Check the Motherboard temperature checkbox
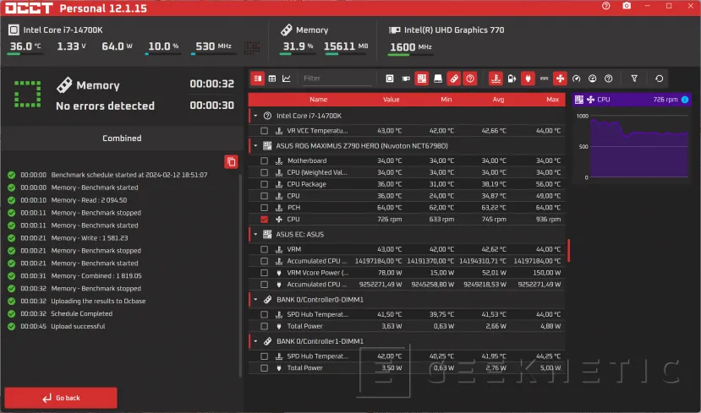The width and height of the screenshot is (701, 413). click(x=264, y=160)
